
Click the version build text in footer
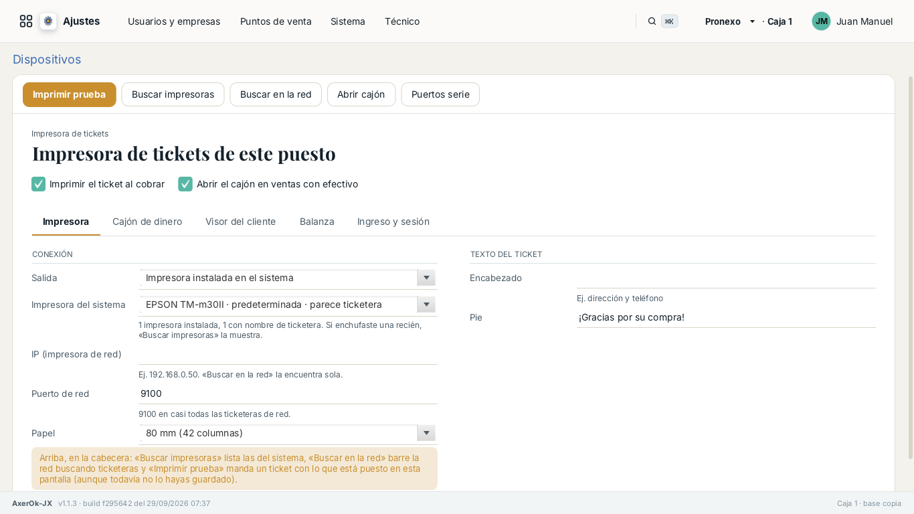click(x=134, y=503)
